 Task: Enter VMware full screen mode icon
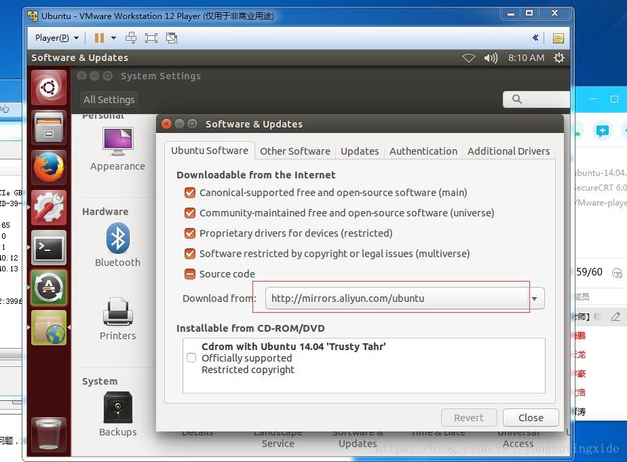click(x=151, y=38)
